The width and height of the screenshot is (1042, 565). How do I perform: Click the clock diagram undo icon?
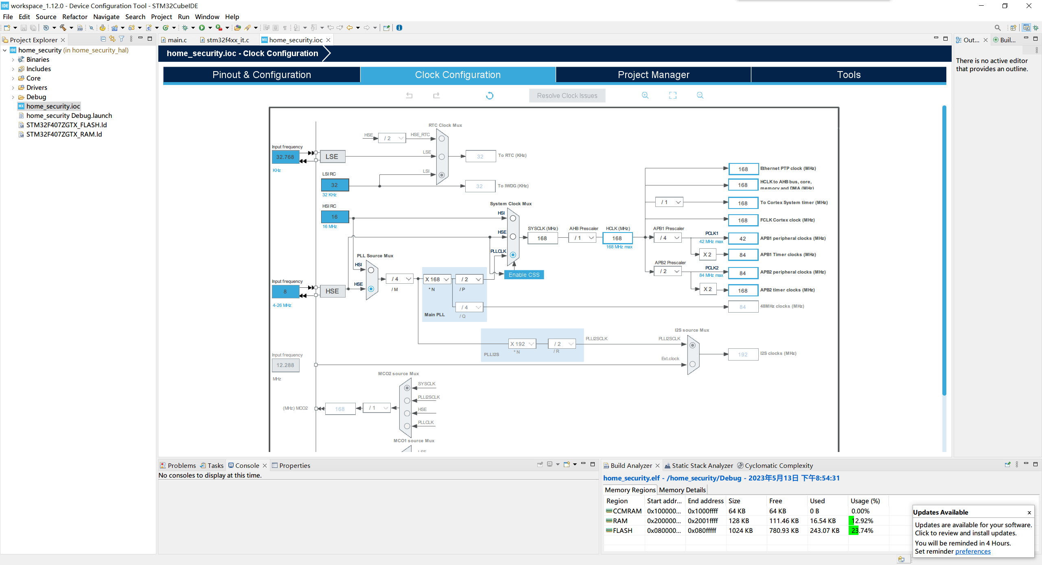(409, 96)
